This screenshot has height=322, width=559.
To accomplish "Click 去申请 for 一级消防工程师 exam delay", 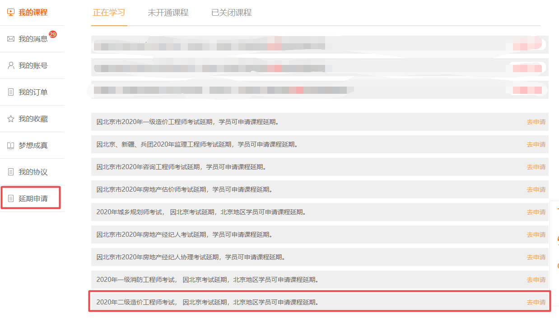I will [x=536, y=280].
